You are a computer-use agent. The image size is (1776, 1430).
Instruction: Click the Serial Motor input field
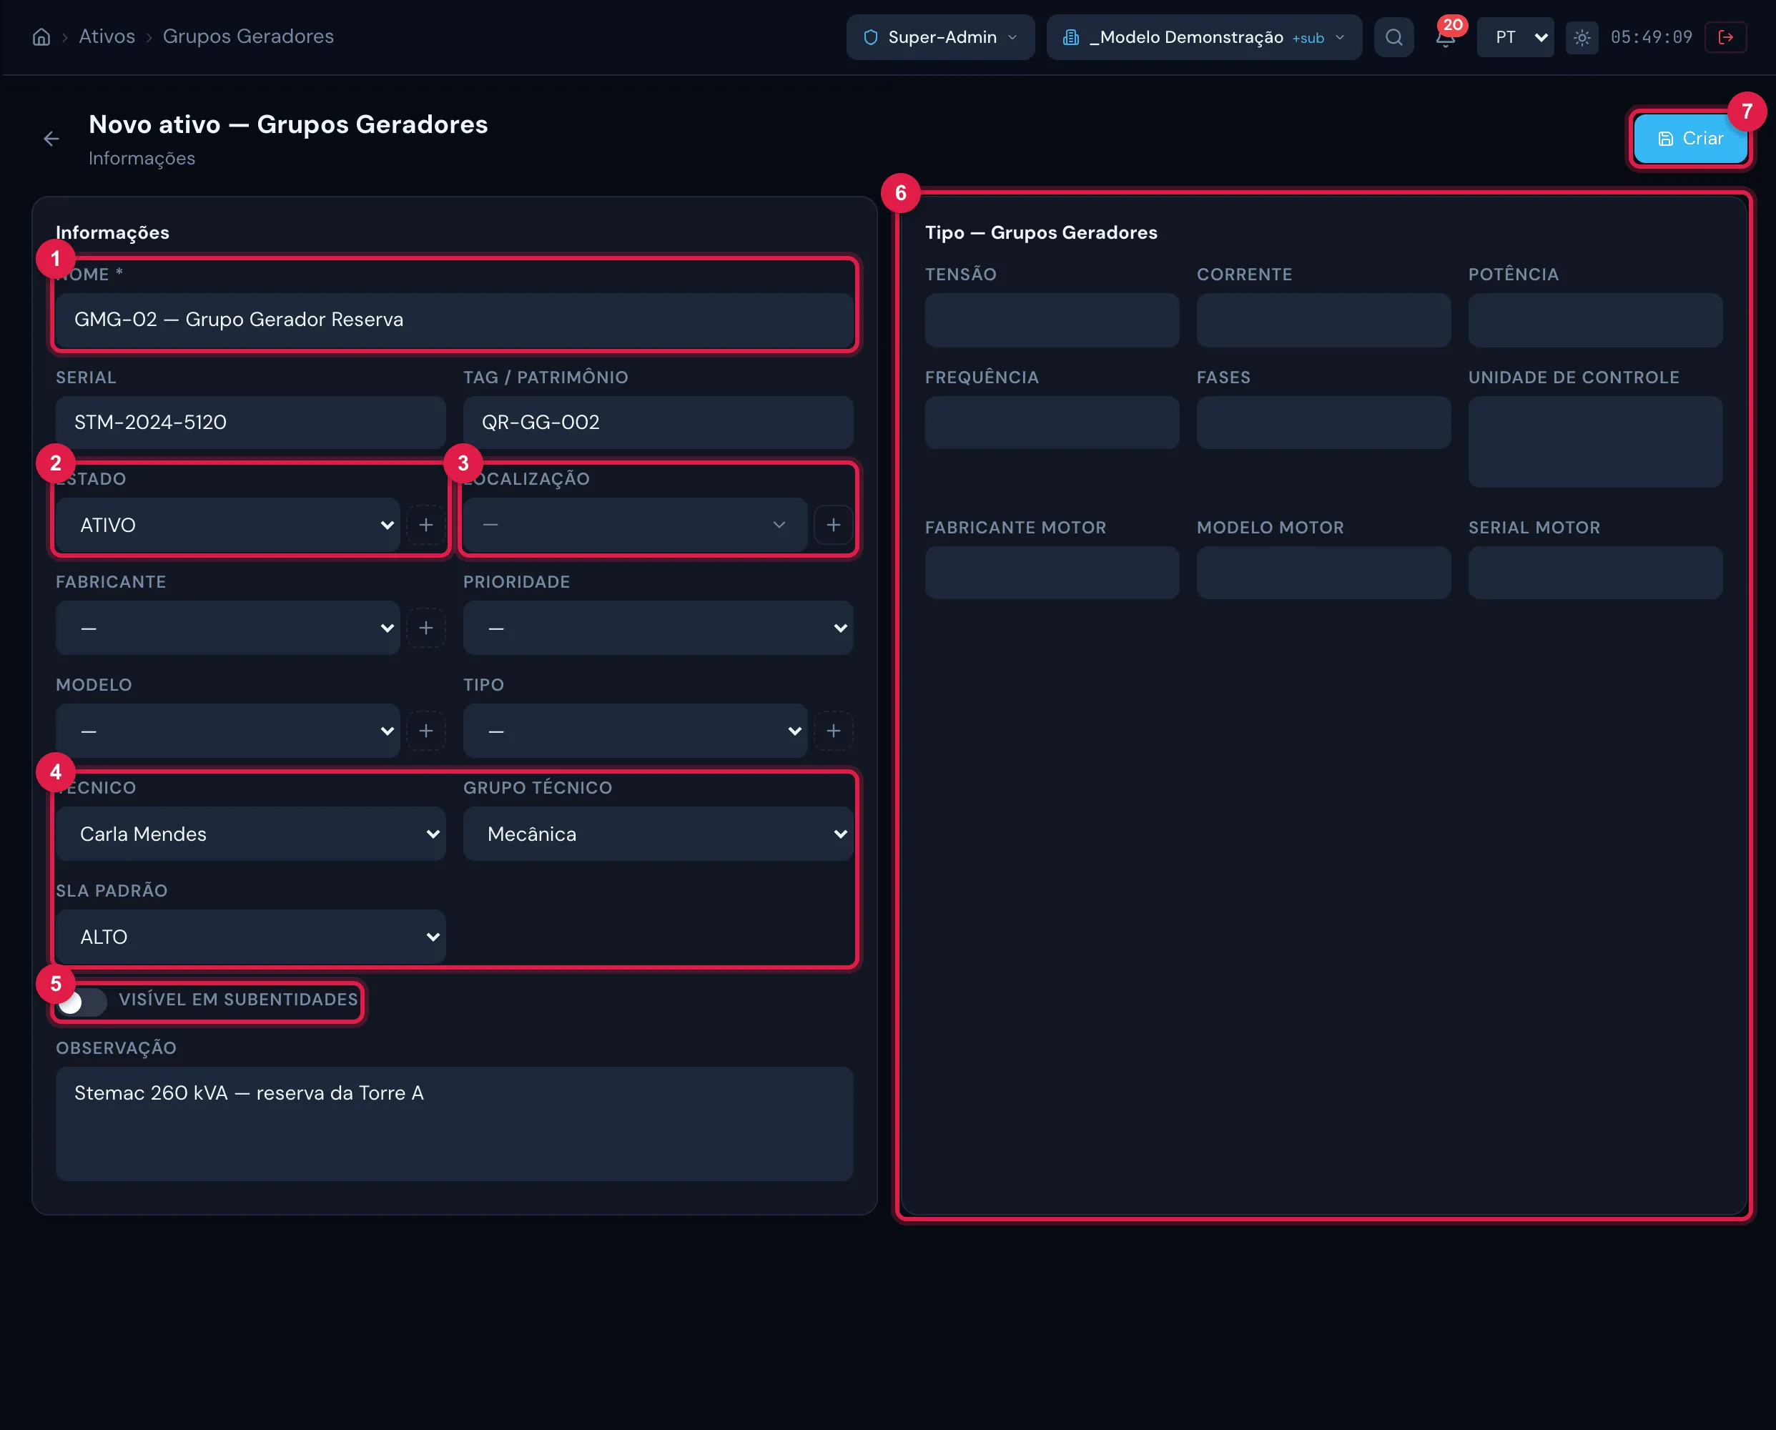(1595, 573)
